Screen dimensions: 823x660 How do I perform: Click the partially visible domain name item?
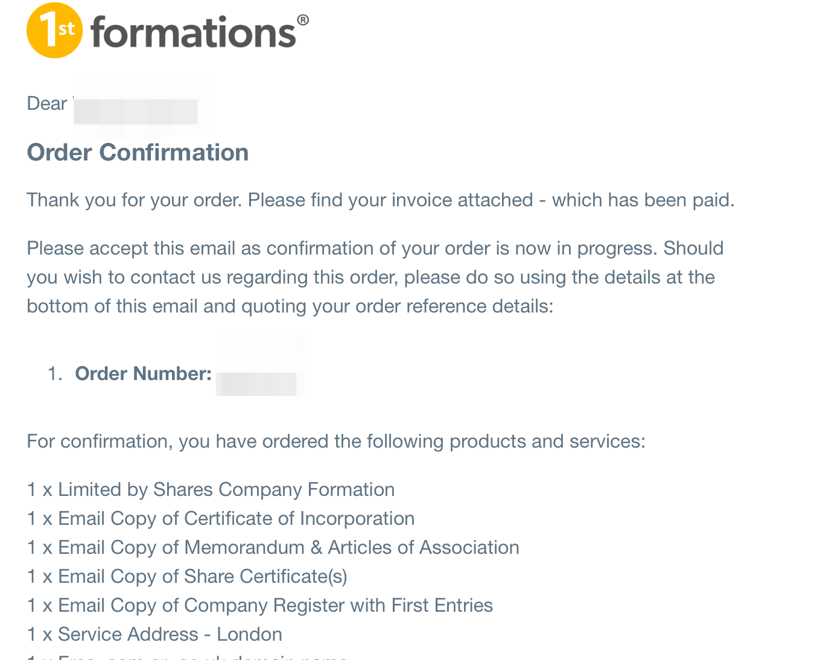click(188, 656)
